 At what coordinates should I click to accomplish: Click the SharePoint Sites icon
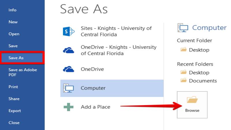point(69,31)
